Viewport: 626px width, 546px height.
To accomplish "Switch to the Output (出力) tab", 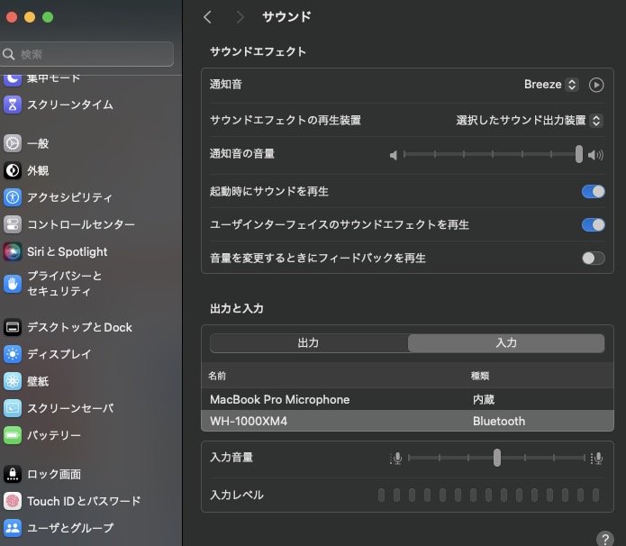I will pos(308,343).
